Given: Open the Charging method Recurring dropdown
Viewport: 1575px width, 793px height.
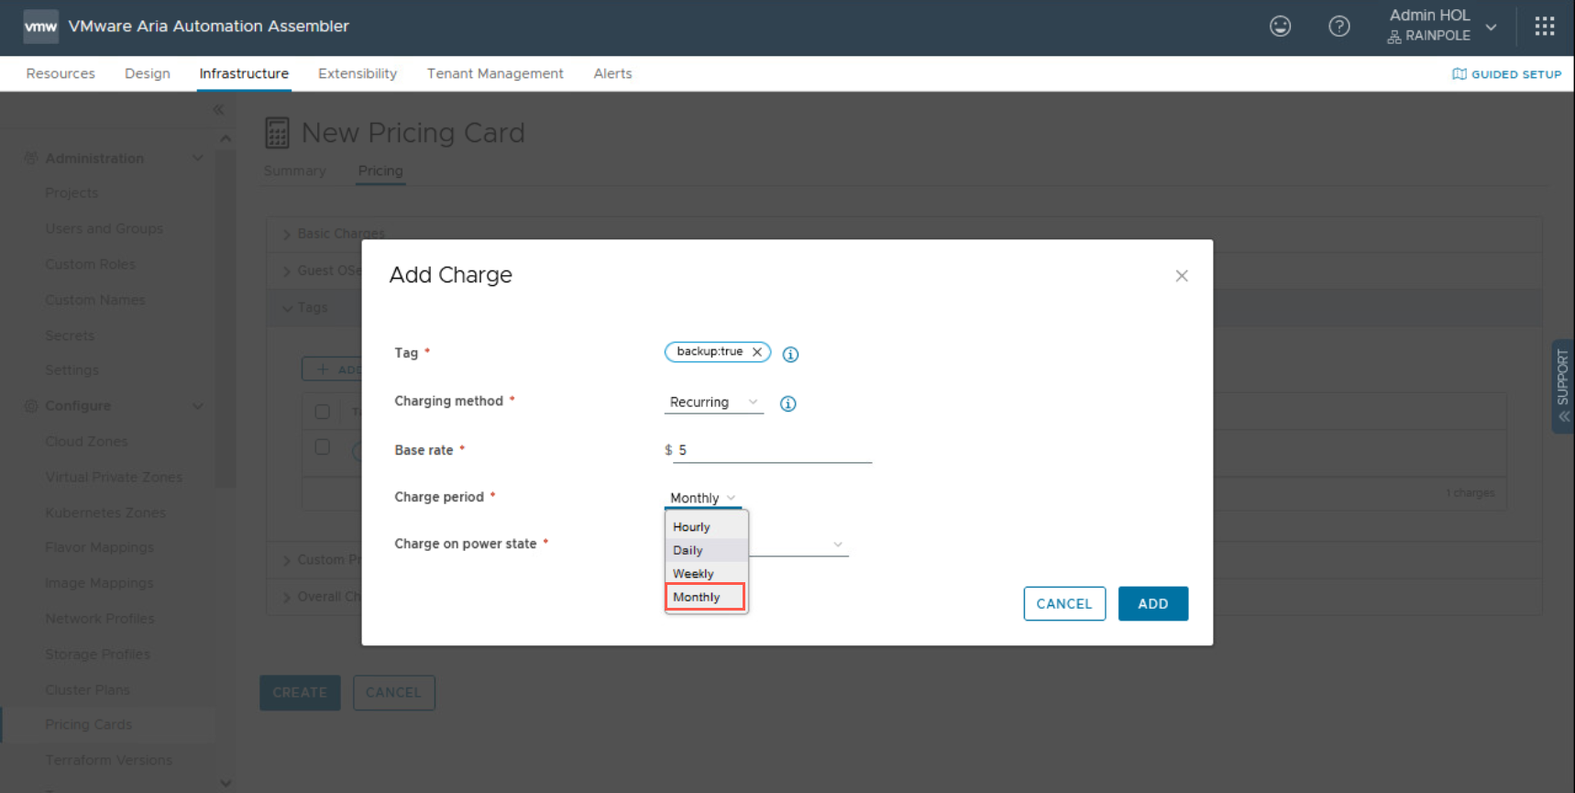Looking at the screenshot, I should click(713, 402).
